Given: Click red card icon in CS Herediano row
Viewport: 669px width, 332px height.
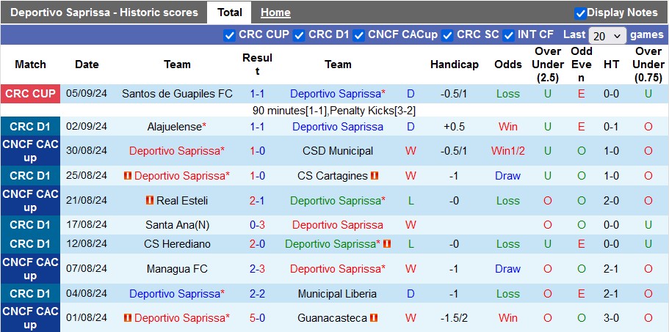Looking at the screenshot, I should [x=387, y=244].
